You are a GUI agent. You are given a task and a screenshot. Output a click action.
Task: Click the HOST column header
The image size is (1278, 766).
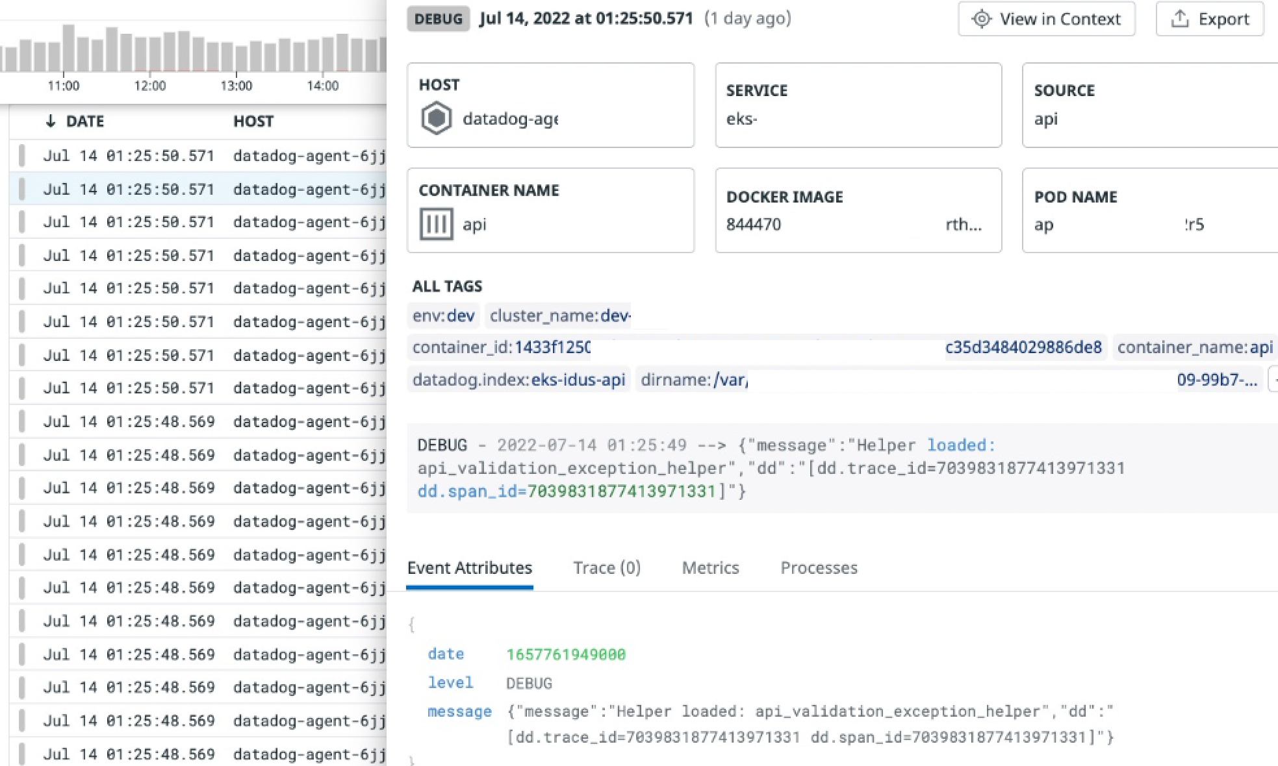point(253,121)
